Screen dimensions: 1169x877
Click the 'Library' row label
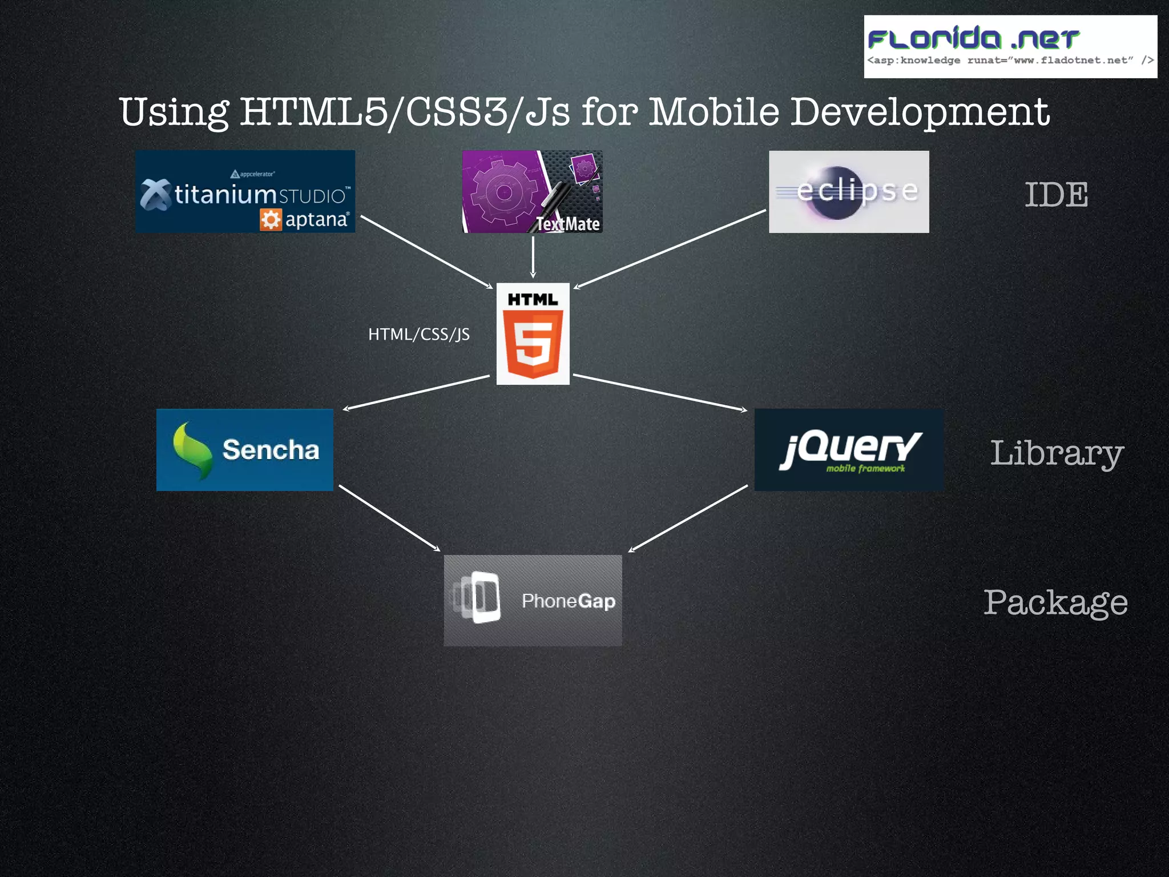1057,454
